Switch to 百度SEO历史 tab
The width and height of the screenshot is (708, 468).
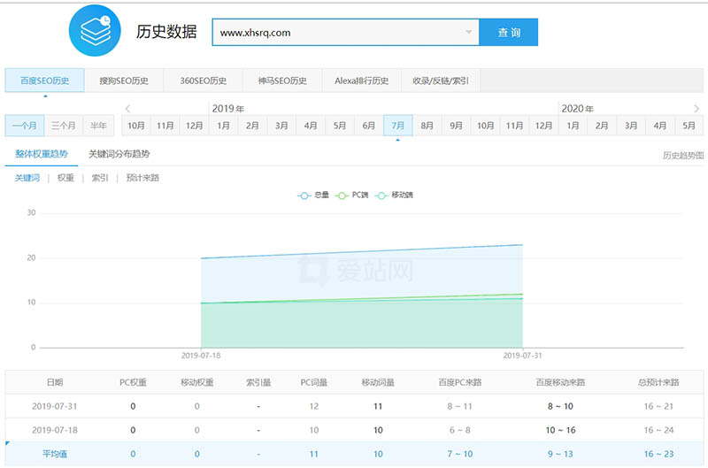pos(45,81)
